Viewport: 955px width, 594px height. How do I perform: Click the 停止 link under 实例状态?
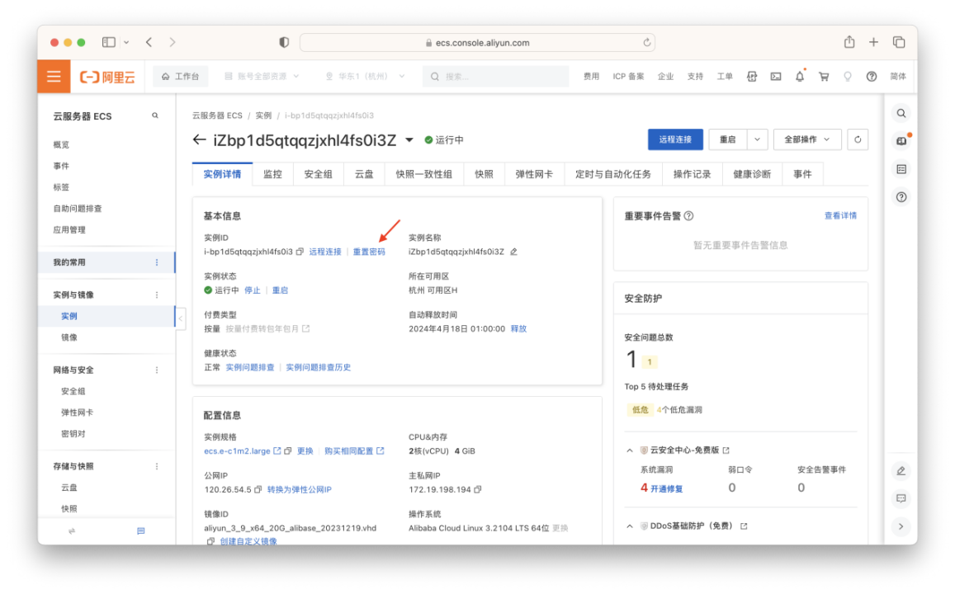(252, 290)
